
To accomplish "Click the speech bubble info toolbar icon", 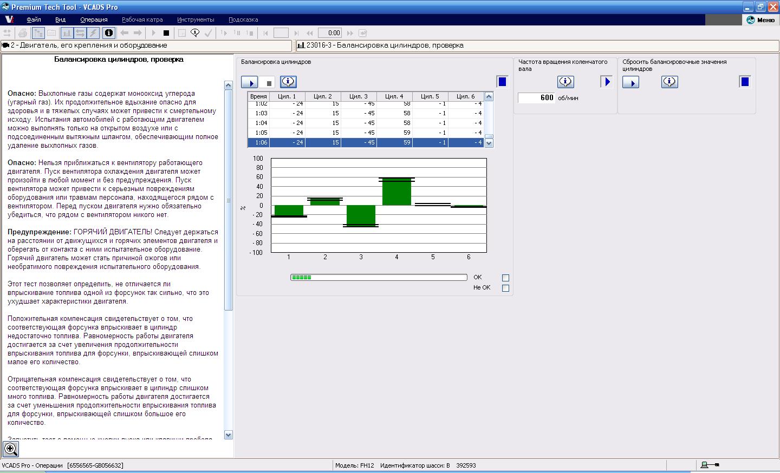I will [196, 33].
